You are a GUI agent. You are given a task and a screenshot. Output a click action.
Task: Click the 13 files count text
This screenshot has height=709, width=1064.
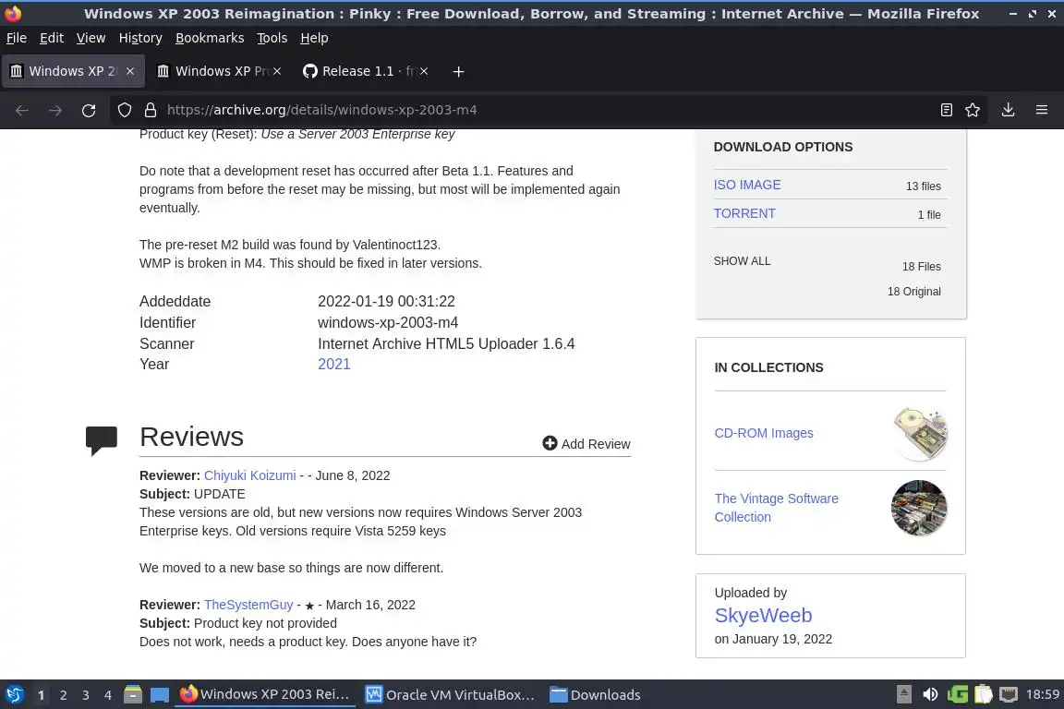pyautogui.click(x=923, y=186)
